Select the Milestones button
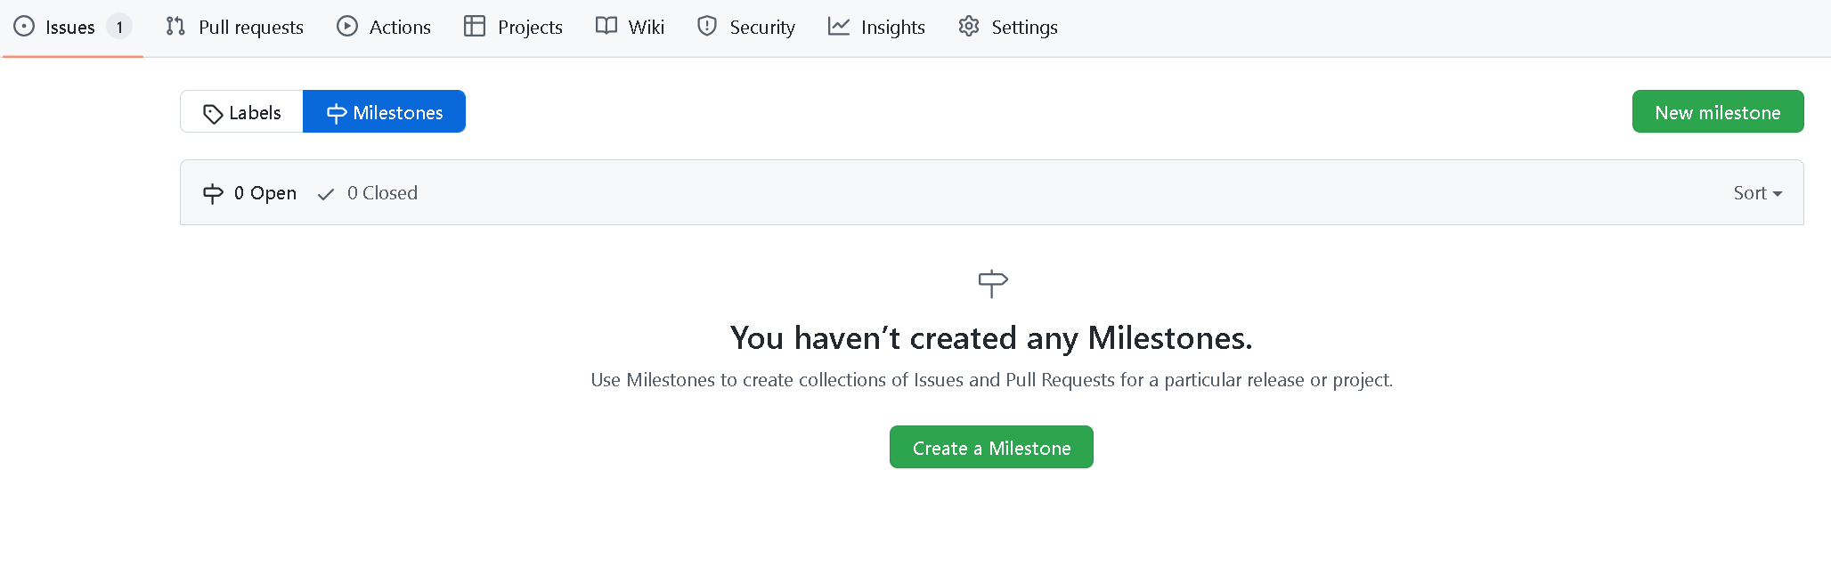Image resolution: width=1831 pixels, height=567 pixels. point(385,112)
